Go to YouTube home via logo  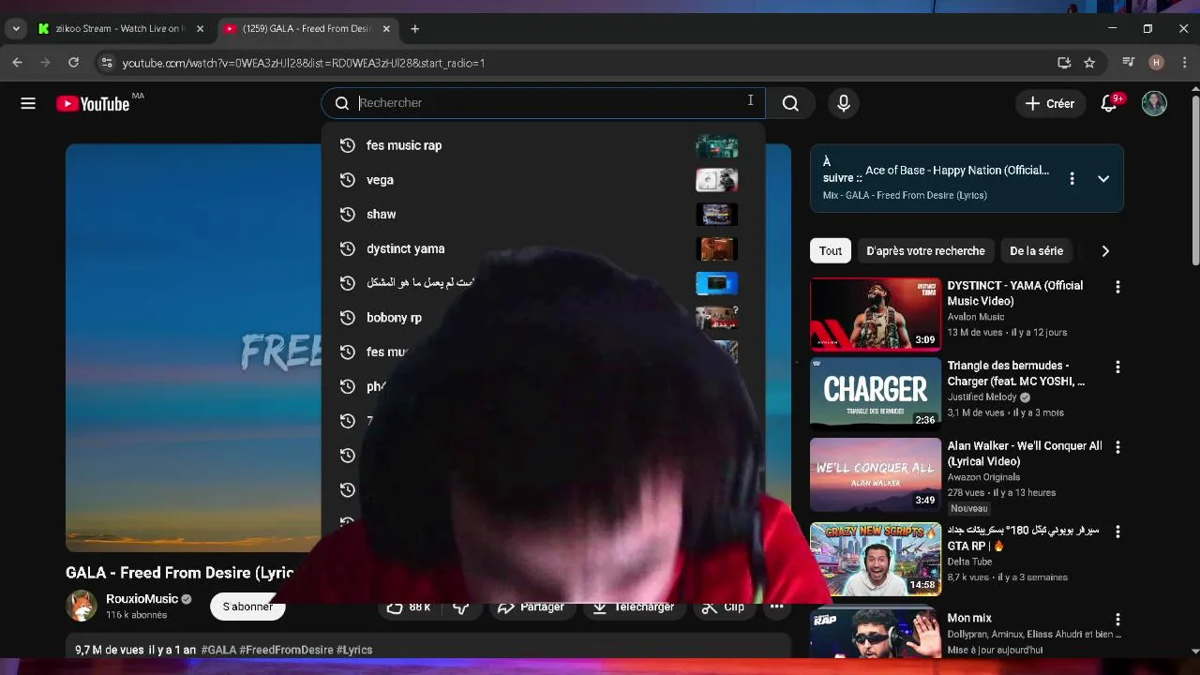92,104
